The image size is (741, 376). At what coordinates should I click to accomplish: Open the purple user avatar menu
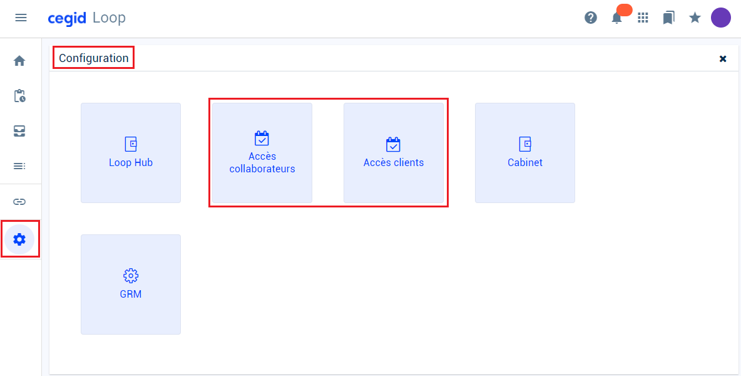pos(721,18)
